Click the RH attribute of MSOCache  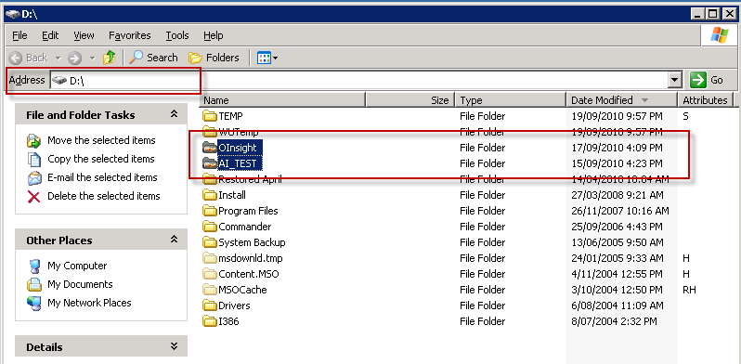689,290
